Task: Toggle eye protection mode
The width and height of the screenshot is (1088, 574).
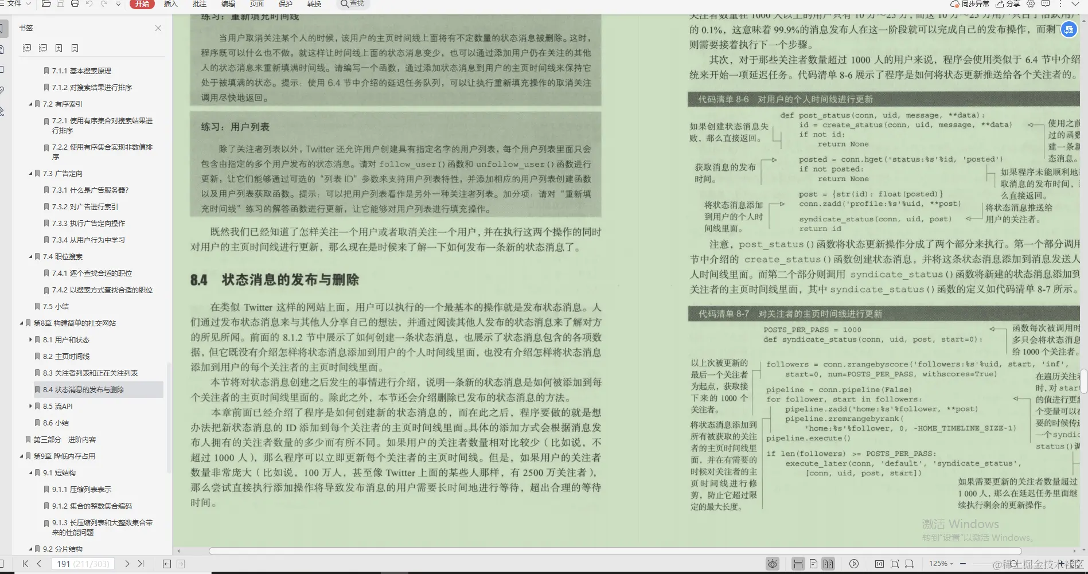Action: coord(773,564)
